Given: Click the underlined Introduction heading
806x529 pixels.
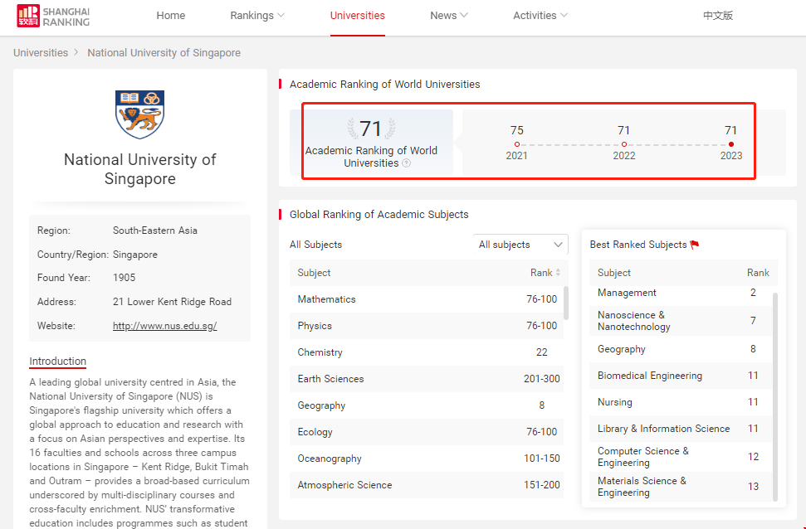Looking at the screenshot, I should 57,362.
